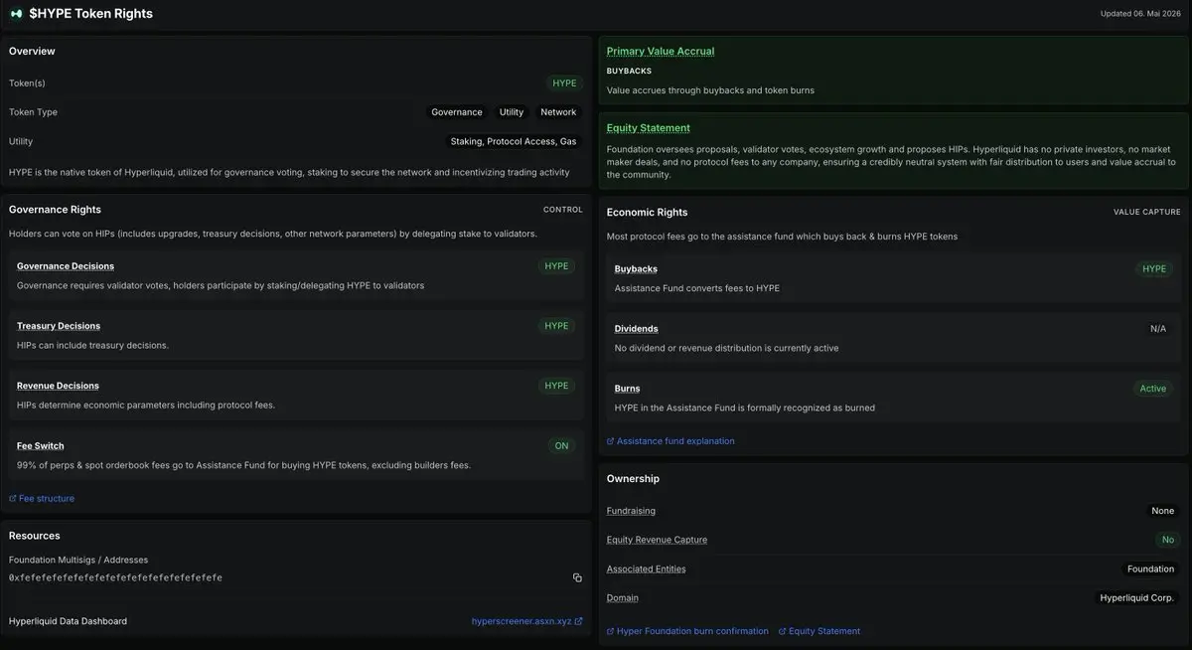
Task: Click the Overview section heading
Action: coord(32,51)
